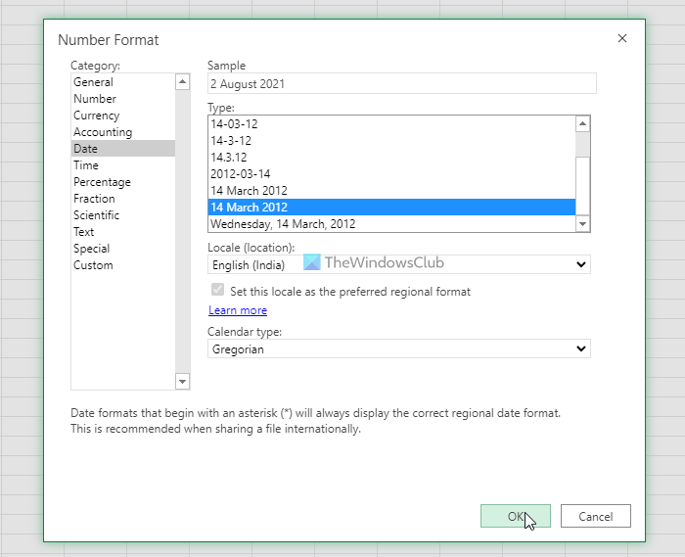This screenshot has width=685, height=557.
Task: Open the Calendar type dropdown
Action: (399, 348)
